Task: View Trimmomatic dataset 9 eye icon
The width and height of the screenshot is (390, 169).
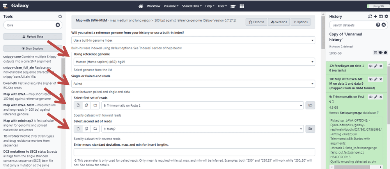Action: pyautogui.click(x=370, y=97)
